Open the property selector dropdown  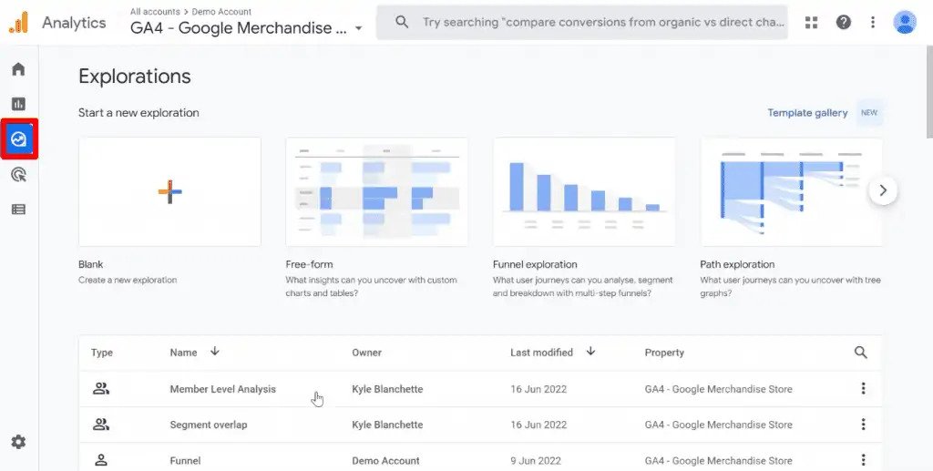click(359, 28)
